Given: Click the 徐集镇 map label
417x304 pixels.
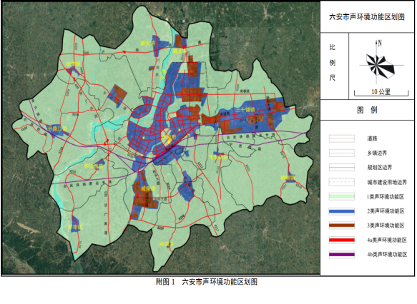Looking at the screenshot, I should tap(73, 64).
